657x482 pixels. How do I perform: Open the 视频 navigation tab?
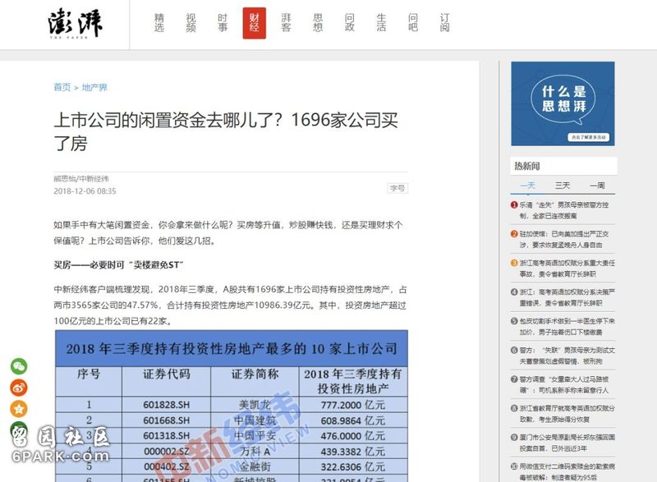click(191, 23)
